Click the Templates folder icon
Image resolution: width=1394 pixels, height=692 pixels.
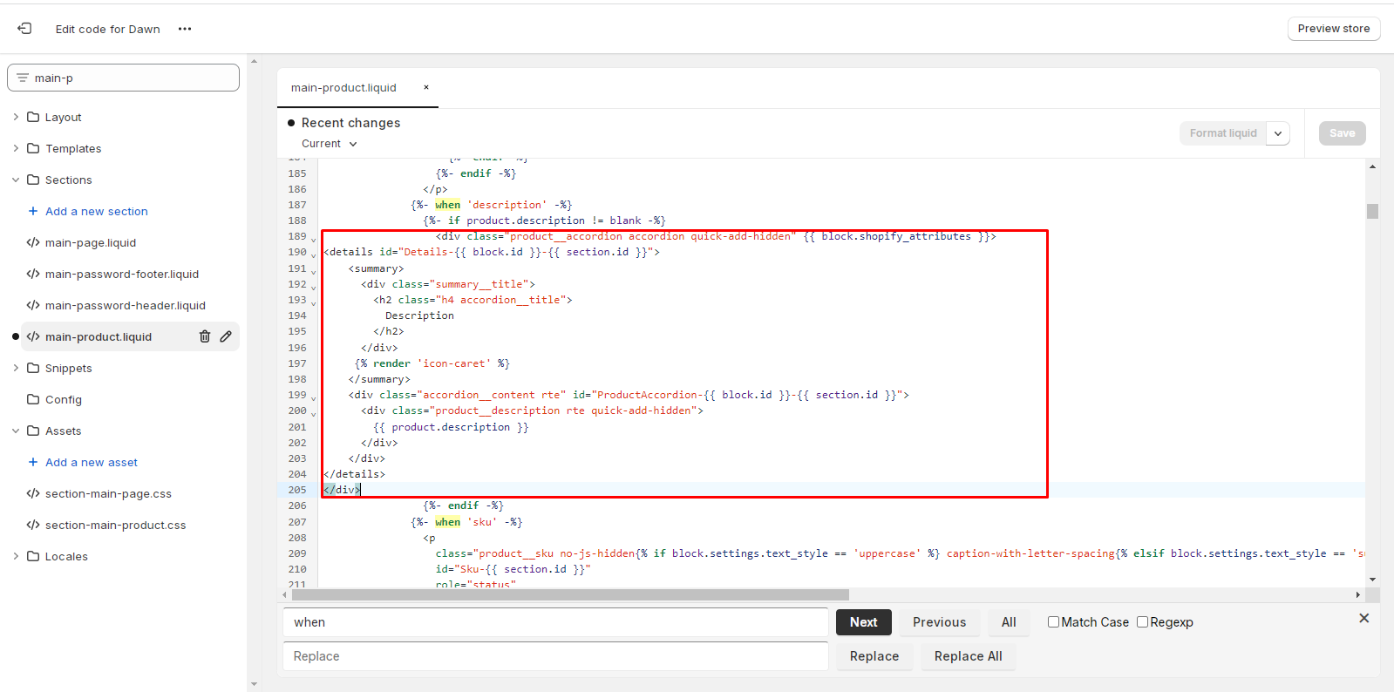tap(33, 148)
